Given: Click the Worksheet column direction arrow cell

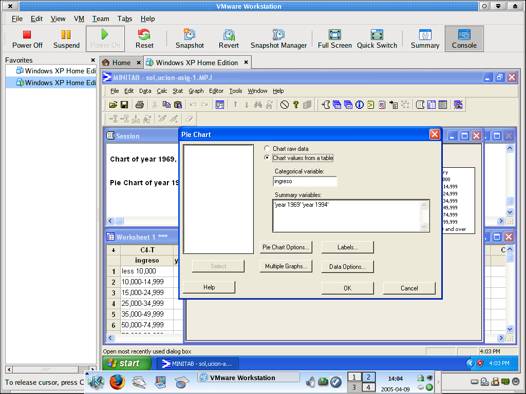Looking at the screenshot, I should 114,250.
